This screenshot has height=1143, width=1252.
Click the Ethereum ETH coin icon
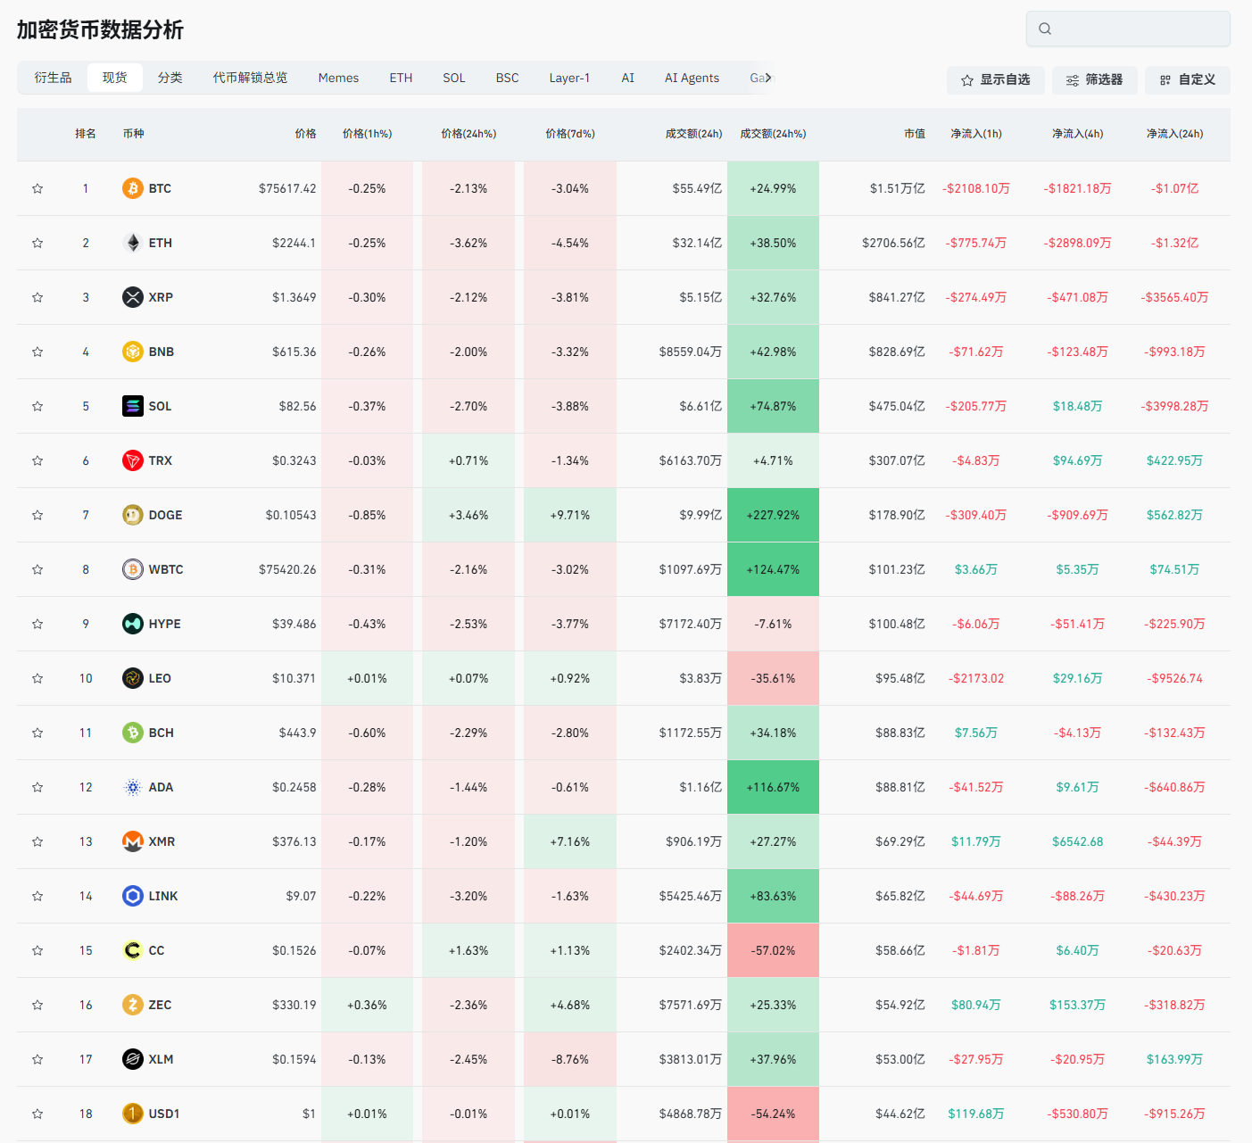click(x=133, y=243)
